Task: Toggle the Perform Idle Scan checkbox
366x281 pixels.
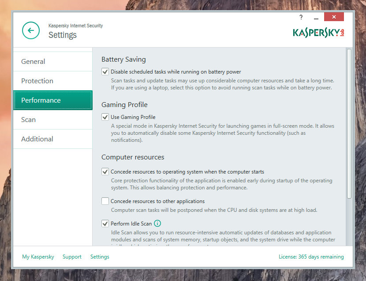Action: click(x=105, y=223)
